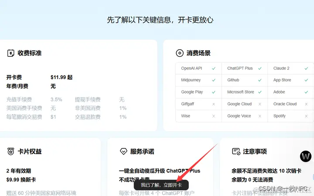This screenshot has height=196, width=314.
Task: Click the 开卡费 label
Action: click(x=14, y=77)
